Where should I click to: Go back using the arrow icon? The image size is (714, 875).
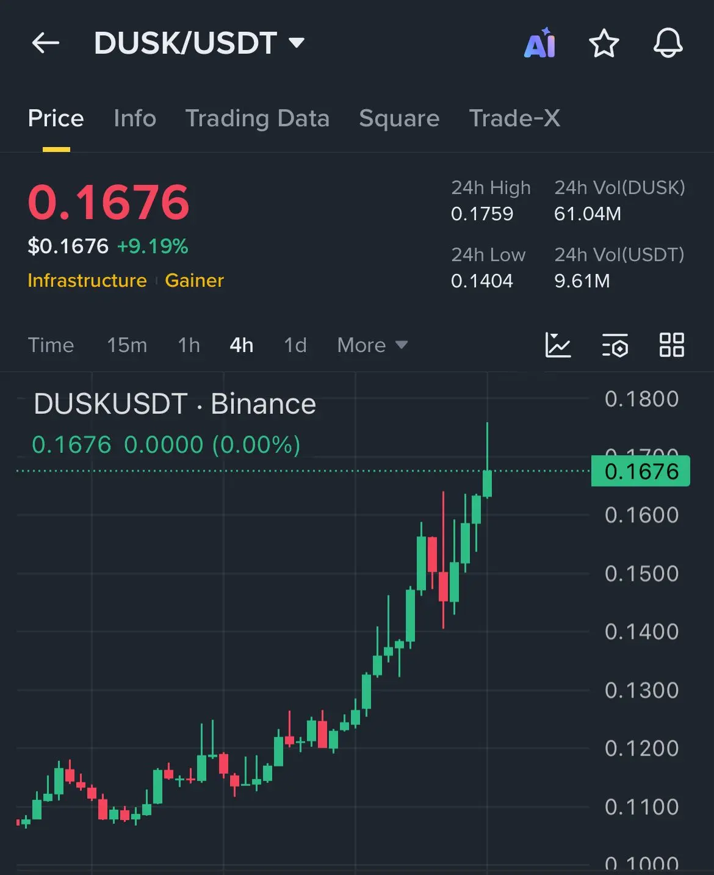click(46, 43)
